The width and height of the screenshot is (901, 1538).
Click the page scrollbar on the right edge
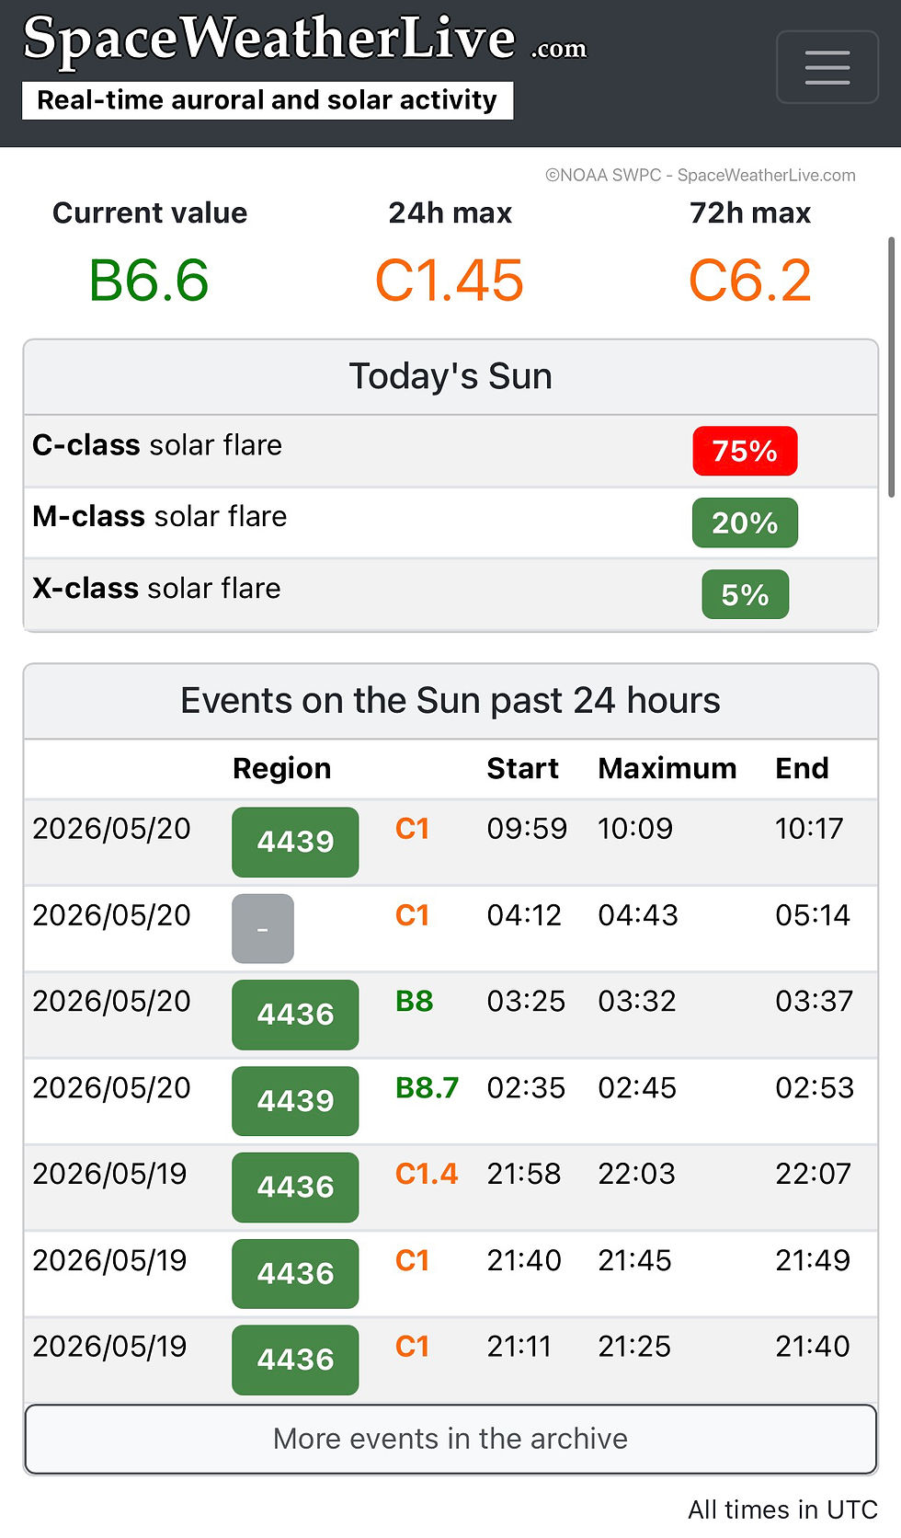pos(891,368)
